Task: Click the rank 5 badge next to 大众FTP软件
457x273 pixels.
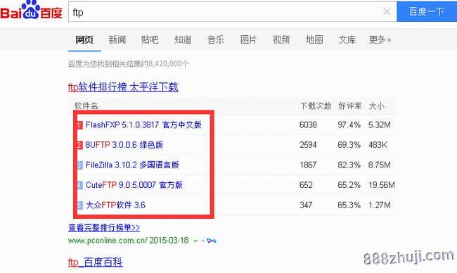Action: [79, 205]
